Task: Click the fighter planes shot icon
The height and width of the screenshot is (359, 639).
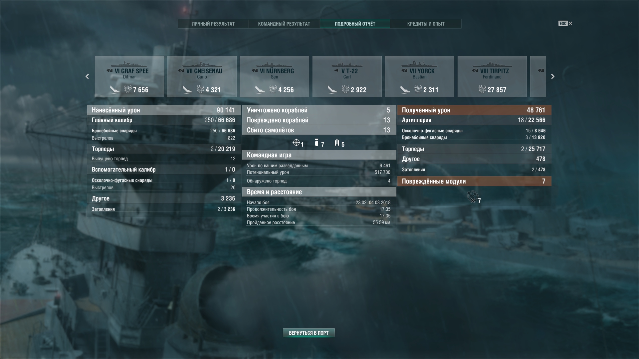Action: [296, 143]
